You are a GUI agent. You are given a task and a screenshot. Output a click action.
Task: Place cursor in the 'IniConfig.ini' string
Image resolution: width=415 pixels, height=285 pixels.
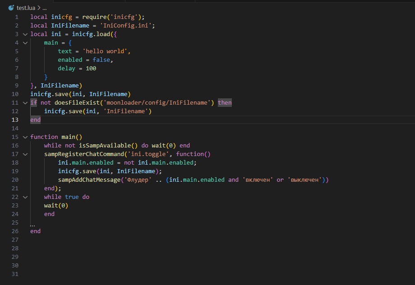[130, 26]
